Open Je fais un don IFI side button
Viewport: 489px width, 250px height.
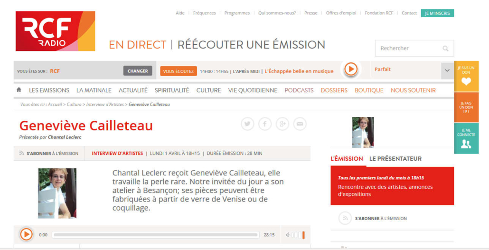click(466, 107)
